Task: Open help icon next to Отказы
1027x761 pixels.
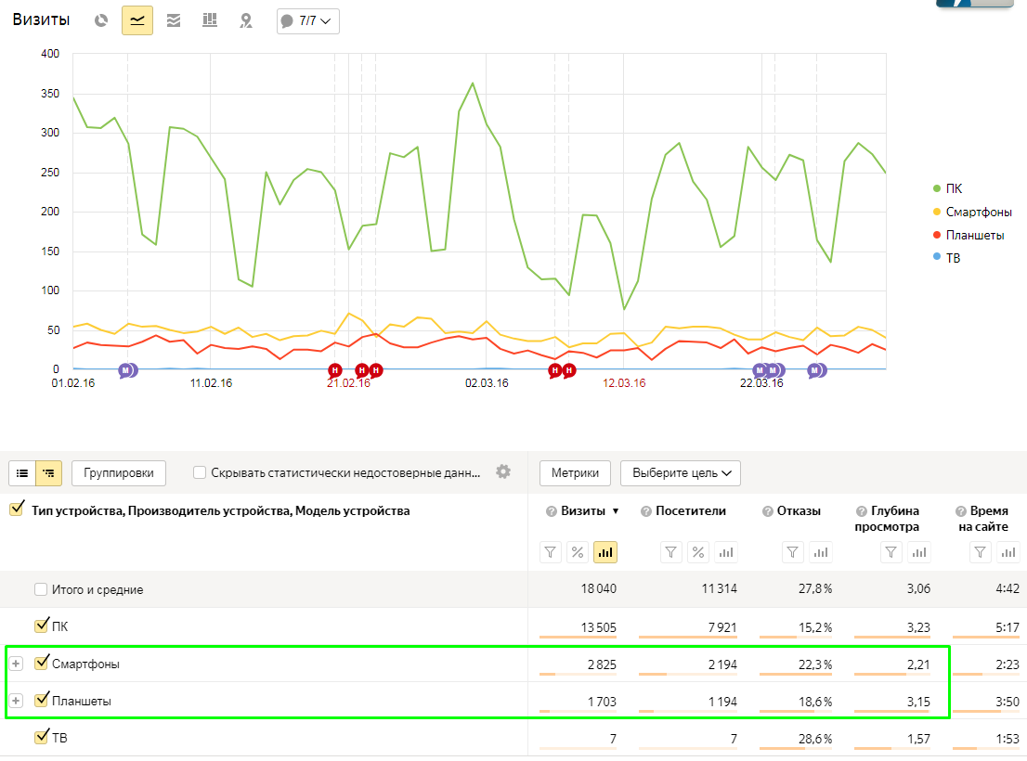Action: click(768, 511)
